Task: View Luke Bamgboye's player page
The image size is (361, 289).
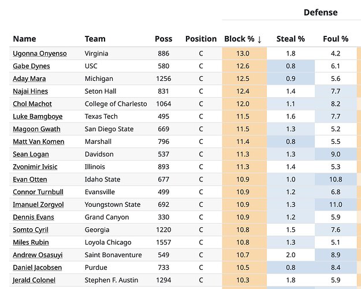Action: pyautogui.click(x=38, y=117)
